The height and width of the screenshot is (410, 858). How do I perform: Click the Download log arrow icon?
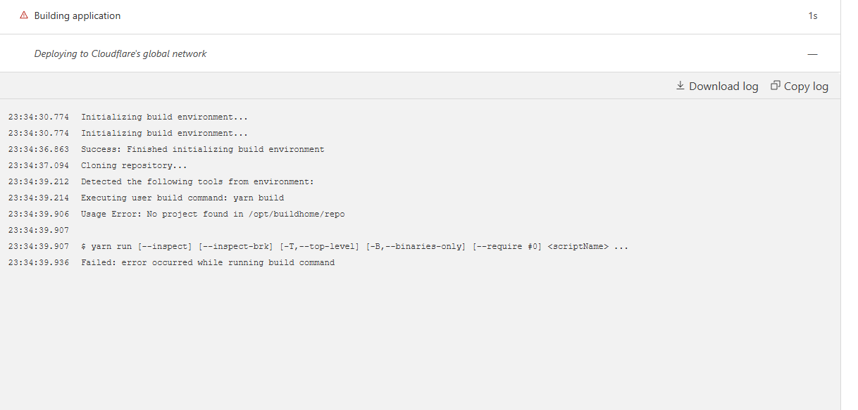tap(680, 86)
